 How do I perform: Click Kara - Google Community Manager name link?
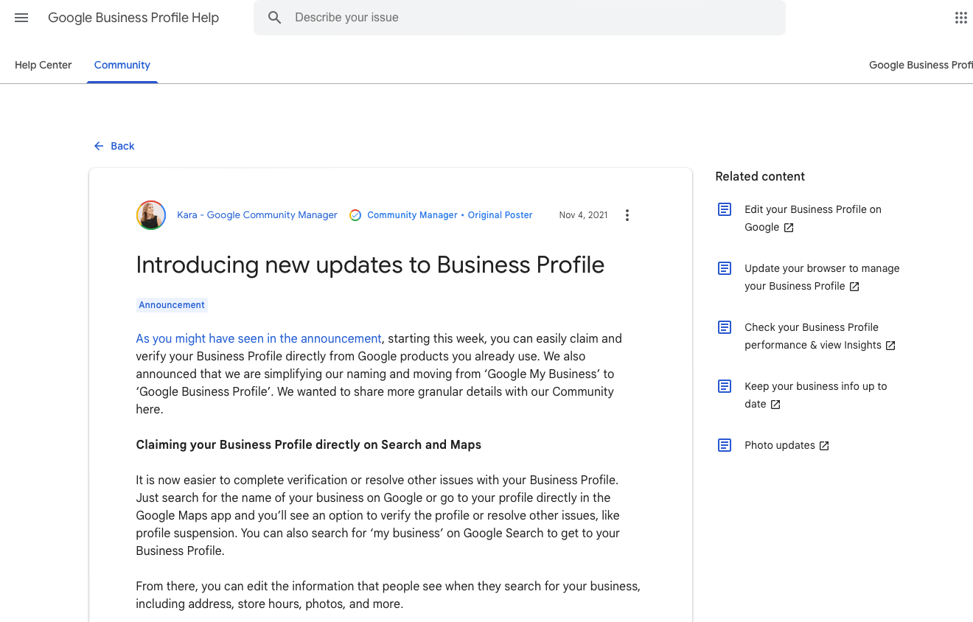257,214
